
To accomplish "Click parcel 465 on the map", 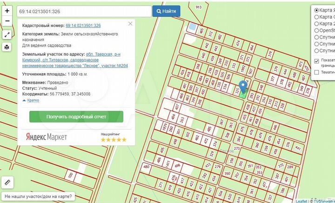I will click(x=201, y=31).
